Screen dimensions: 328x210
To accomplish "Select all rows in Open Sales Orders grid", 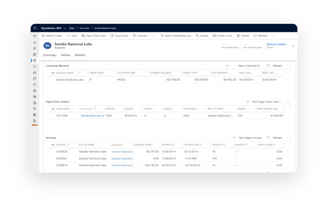I will pyautogui.click(x=53, y=109).
